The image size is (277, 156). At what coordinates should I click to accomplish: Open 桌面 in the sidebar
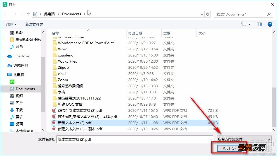16,124
